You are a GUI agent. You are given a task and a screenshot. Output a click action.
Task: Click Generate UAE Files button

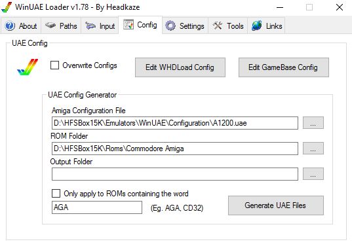pos(276,205)
